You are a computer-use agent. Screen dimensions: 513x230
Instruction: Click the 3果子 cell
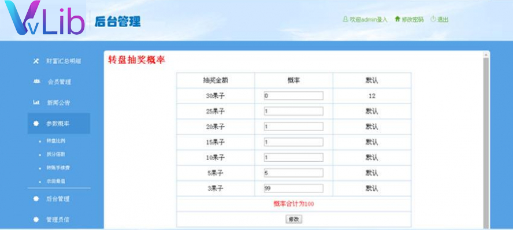[215, 188]
